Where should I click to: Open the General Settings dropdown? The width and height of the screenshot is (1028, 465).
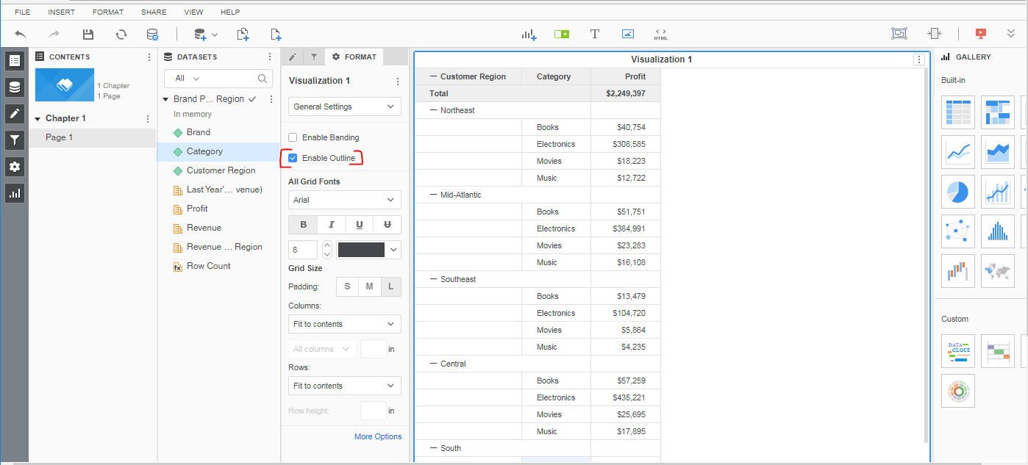[x=344, y=106]
